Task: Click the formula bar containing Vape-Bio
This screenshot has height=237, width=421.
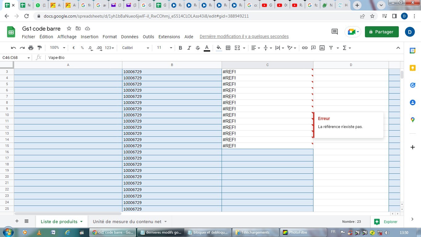Action: click(225, 58)
